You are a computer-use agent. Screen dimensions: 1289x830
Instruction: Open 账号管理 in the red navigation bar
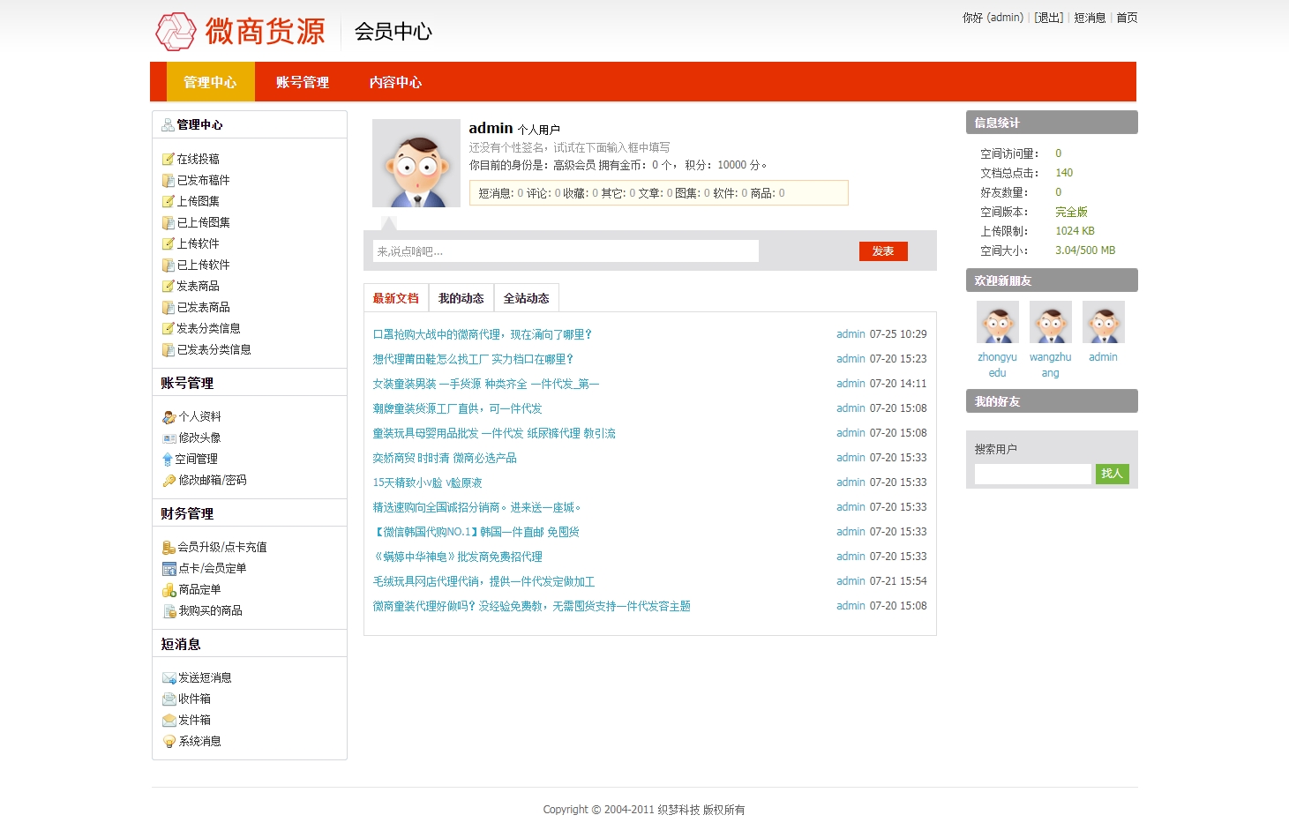pos(302,82)
